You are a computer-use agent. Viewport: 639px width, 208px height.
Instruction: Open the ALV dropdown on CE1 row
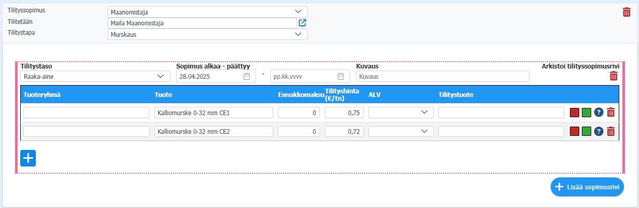tap(401, 113)
